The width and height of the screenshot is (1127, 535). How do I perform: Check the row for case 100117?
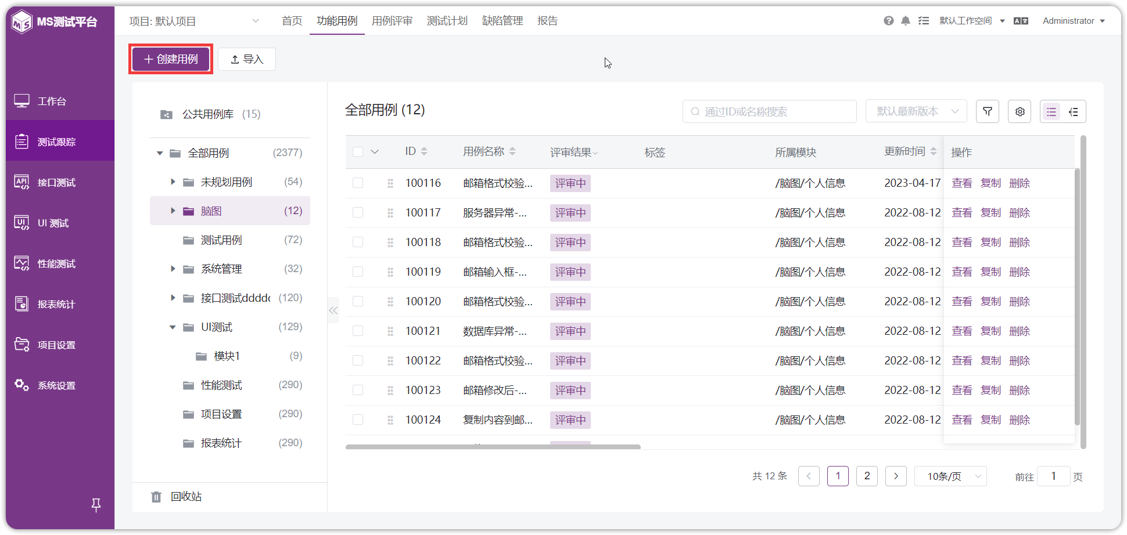[358, 212]
